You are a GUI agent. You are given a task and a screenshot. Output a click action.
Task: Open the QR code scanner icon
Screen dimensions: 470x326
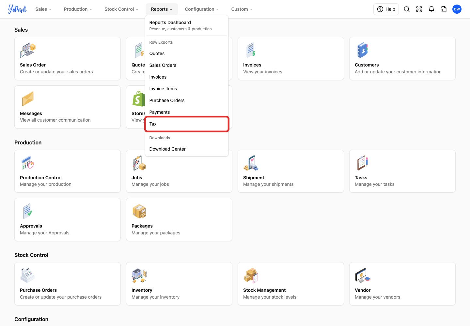point(419,9)
